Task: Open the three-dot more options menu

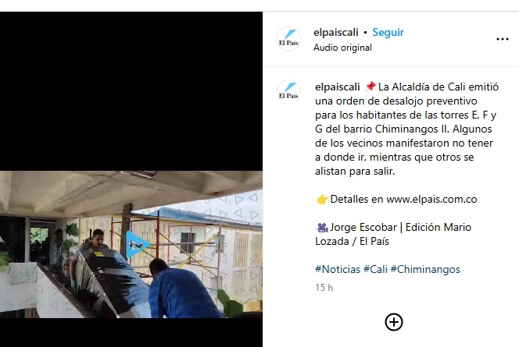Action: coord(502,39)
